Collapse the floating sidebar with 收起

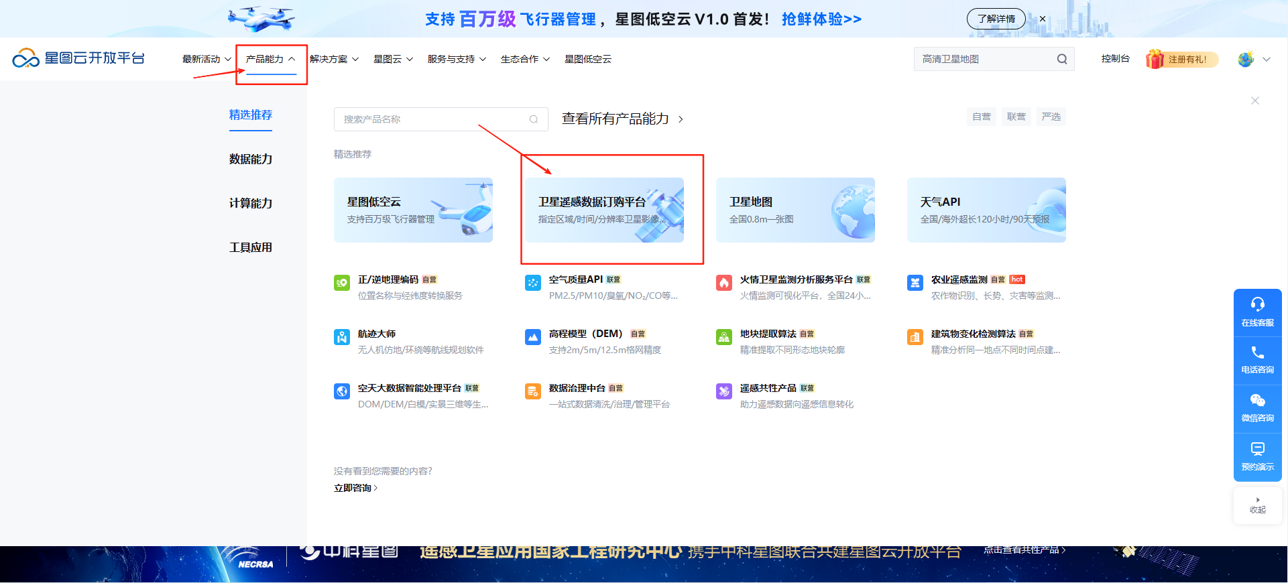tap(1257, 505)
